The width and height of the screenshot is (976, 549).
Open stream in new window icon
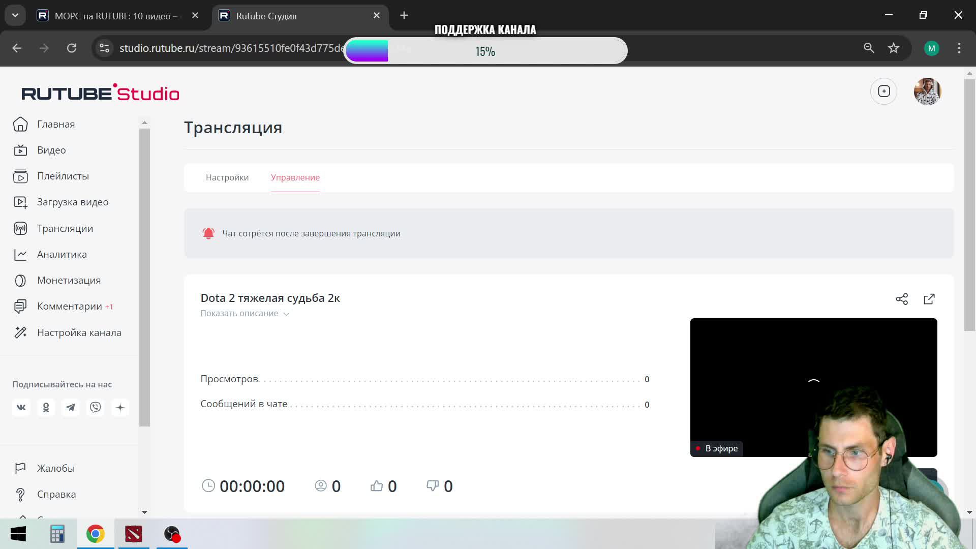point(929,299)
